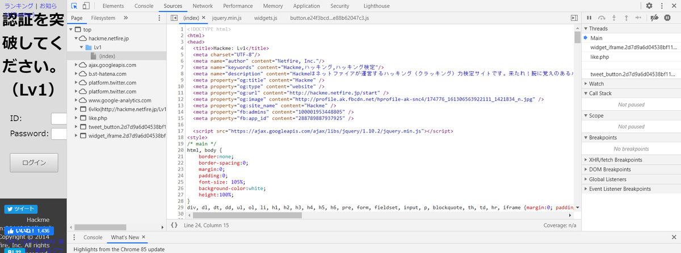The width and height of the screenshot is (681, 253).
Task: Open jquery.min.js file tab
Action: [227, 18]
